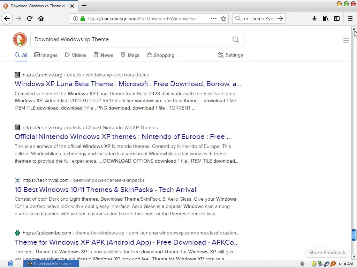Click the Apple-logo start button
The height and width of the screenshot is (268, 357).
click(10, 264)
